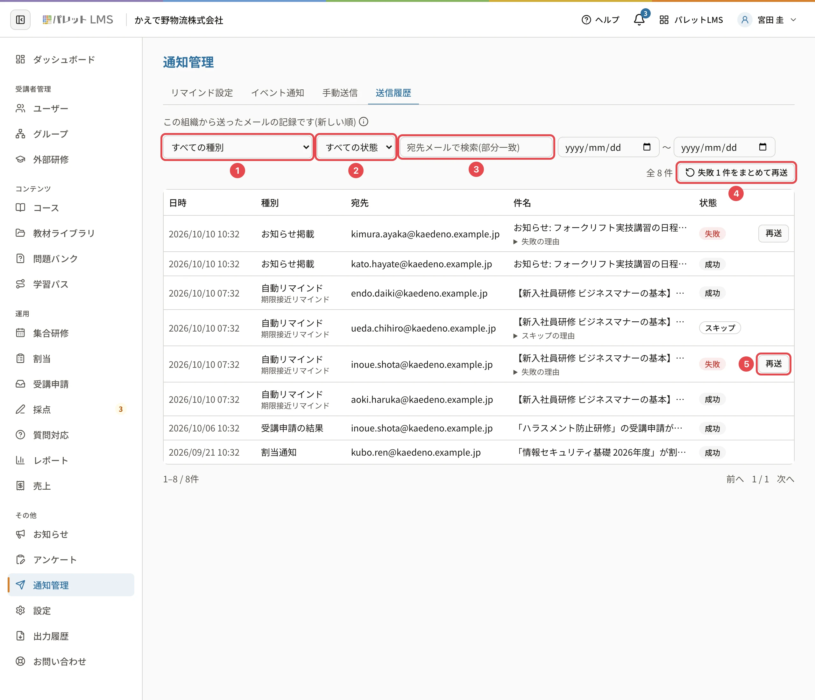Open ユーザー in the sidebar
The height and width of the screenshot is (700, 815).
[71, 108]
